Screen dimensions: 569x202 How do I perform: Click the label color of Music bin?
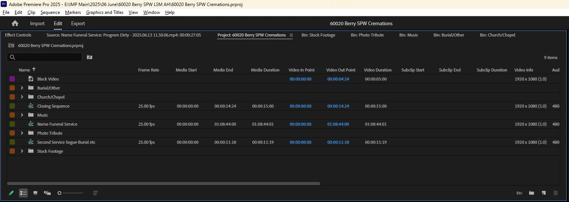(12, 115)
